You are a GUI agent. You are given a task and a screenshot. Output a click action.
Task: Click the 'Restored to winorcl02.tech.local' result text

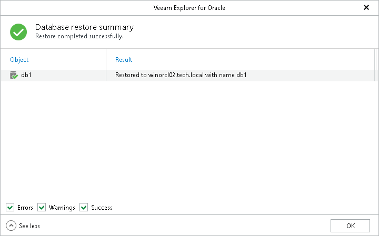click(x=181, y=76)
